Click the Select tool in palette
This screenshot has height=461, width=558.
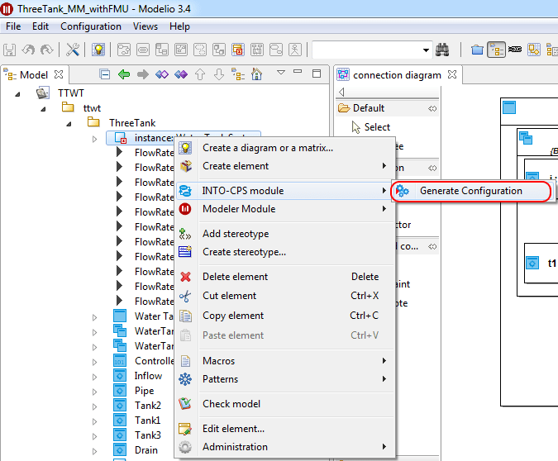click(x=377, y=127)
